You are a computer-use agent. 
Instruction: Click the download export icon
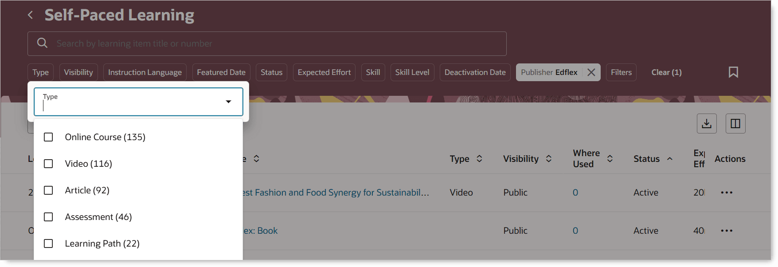click(707, 124)
